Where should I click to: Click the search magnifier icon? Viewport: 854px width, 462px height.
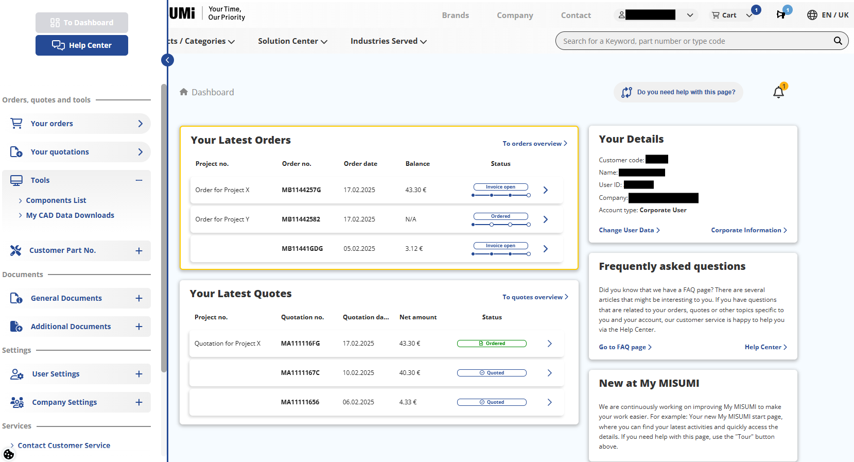click(x=838, y=41)
